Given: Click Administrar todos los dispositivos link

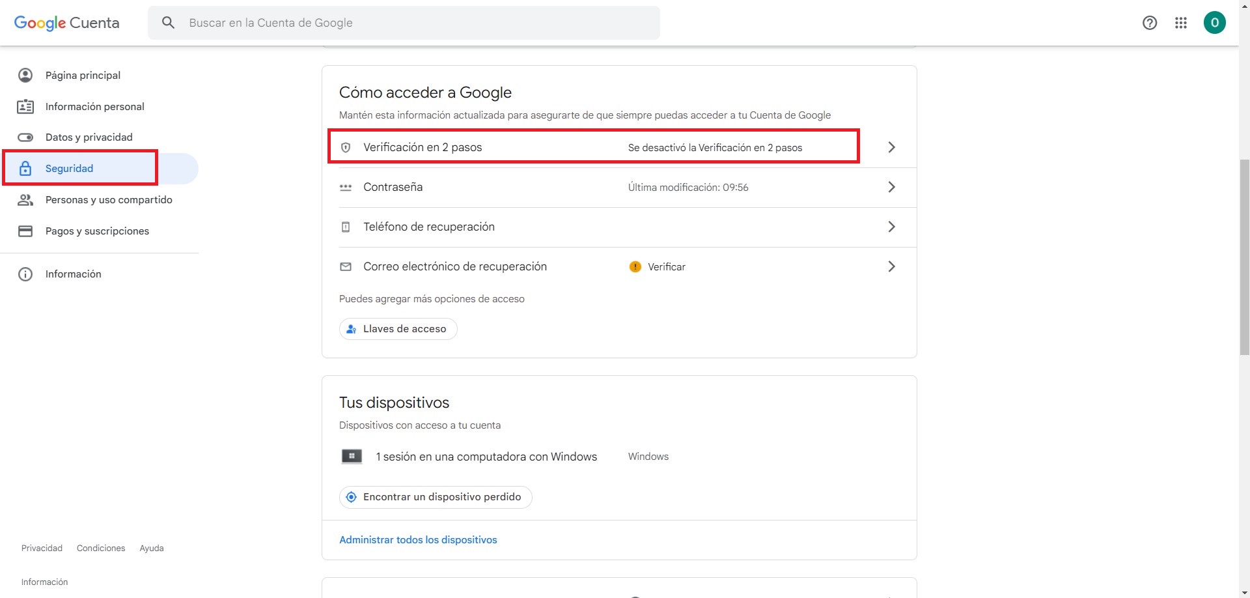Looking at the screenshot, I should click(x=418, y=539).
